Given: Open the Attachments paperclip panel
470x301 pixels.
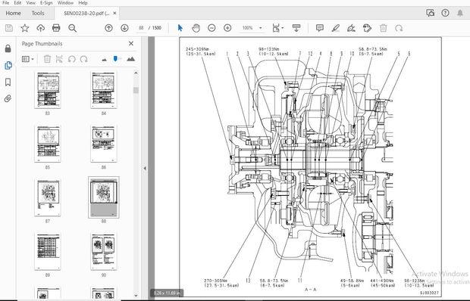Looking at the screenshot, I should [x=8, y=98].
